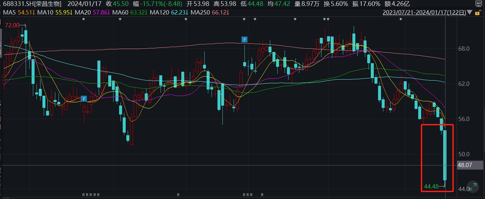Expand chart with the diagonal arrows icon
Screen dimensions: 485x199
click(473, 186)
